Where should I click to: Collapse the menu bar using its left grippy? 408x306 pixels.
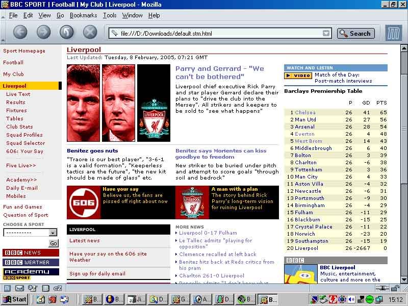3,16
